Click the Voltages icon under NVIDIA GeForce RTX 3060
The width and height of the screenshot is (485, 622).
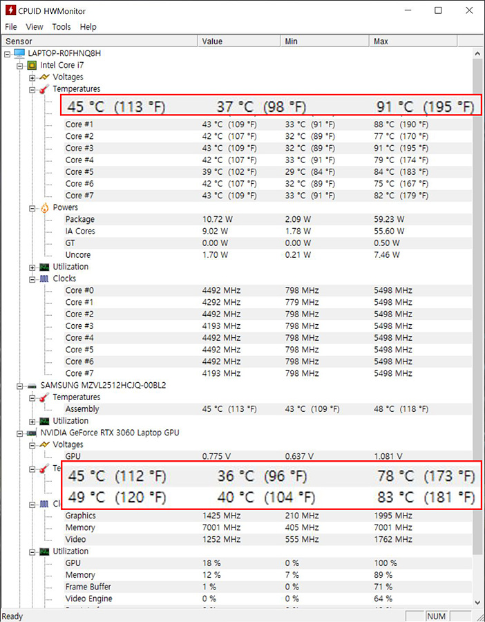pyautogui.click(x=44, y=444)
